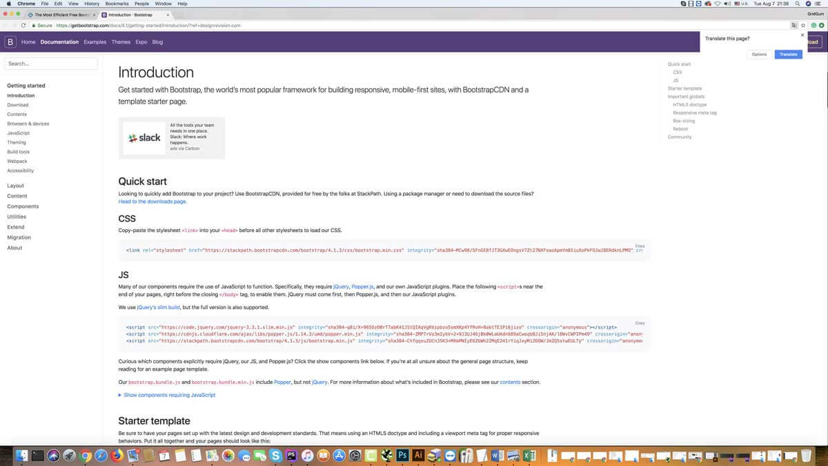This screenshot has width=828, height=466.
Task: Launch Adobe Illustrator from the dock
Action: [x=418, y=456]
